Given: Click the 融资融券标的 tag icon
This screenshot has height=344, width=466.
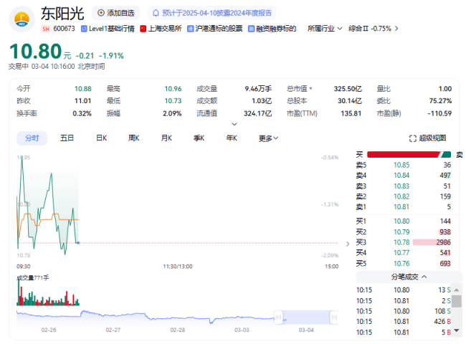Looking at the screenshot, I should (252, 29).
